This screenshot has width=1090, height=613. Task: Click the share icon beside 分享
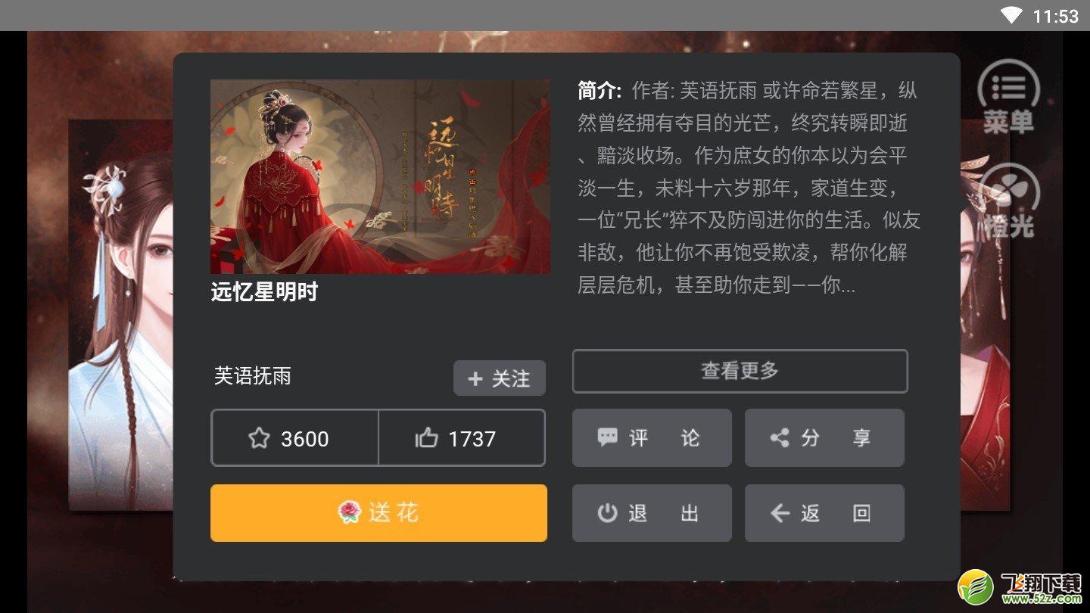pyautogui.click(x=780, y=437)
